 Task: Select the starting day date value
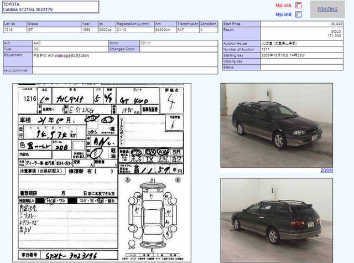[x=301, y=55]
